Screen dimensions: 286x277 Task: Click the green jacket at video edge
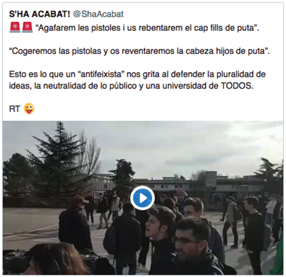278,256
